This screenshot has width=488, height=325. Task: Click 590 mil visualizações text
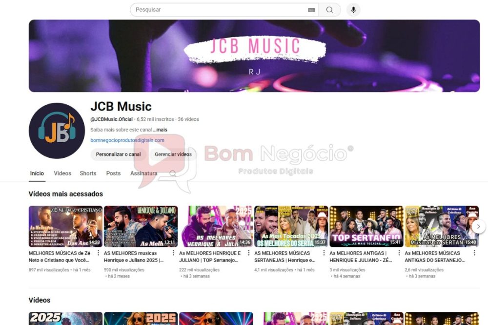[x=124, y=270]
